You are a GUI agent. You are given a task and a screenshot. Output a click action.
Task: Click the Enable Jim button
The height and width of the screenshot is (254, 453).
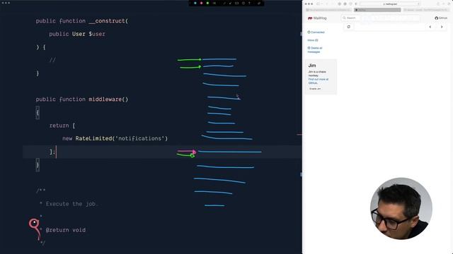pos(315,89)
